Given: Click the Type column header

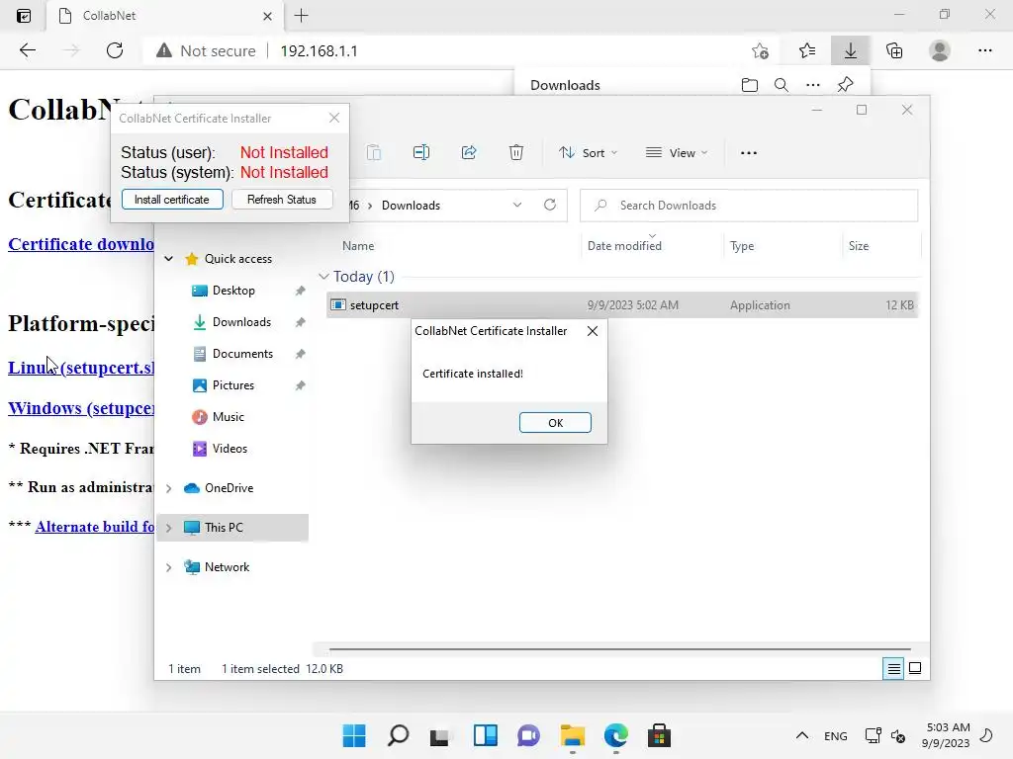Looking at the screenshot, I should click(x=742, y=246).
